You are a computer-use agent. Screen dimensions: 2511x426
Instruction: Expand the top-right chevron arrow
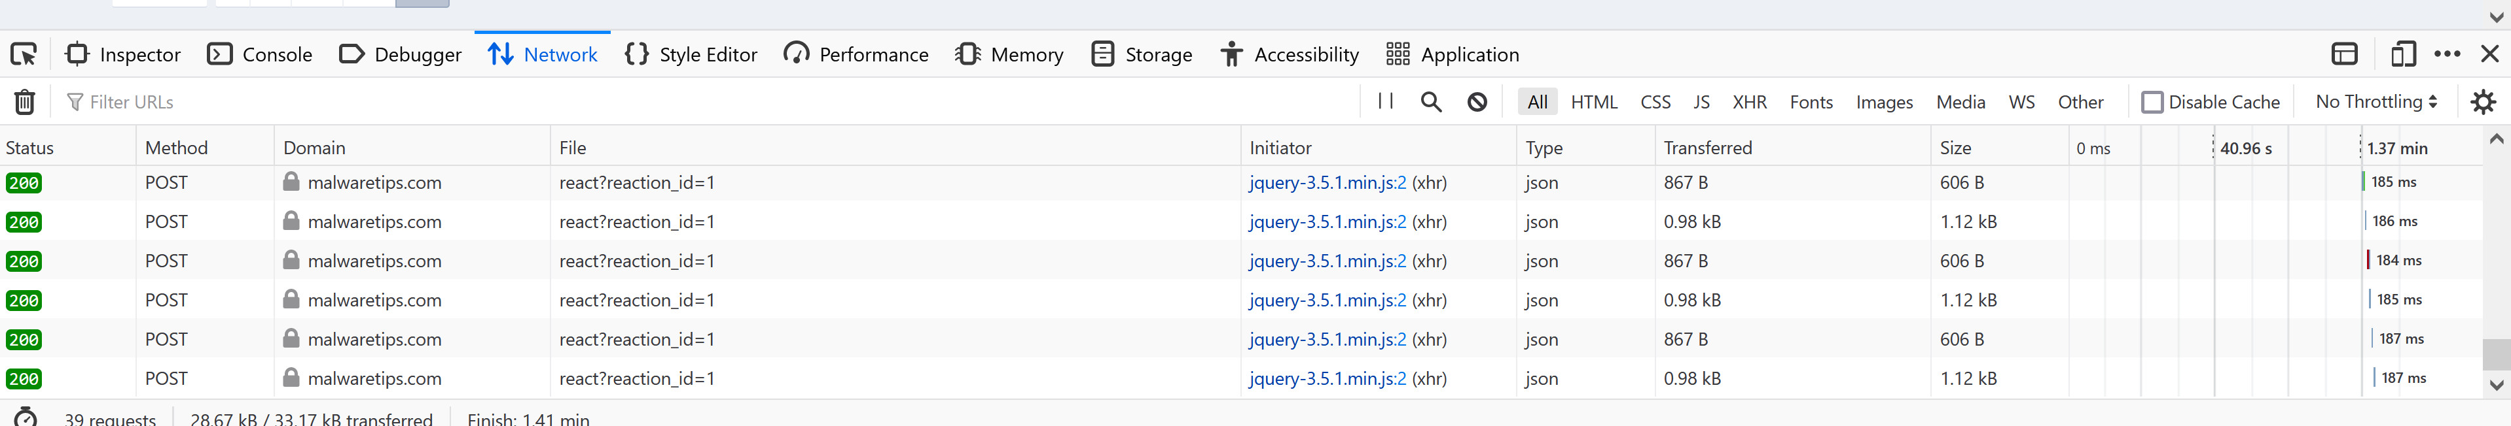click(2497, 16)
